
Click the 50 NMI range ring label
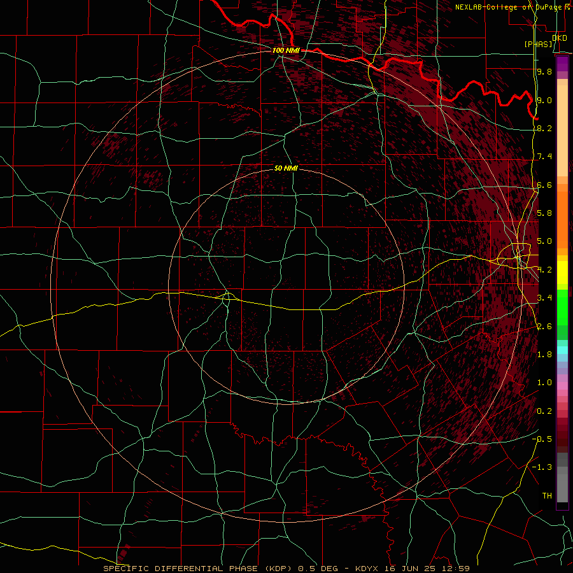click(x=286, y=168)
